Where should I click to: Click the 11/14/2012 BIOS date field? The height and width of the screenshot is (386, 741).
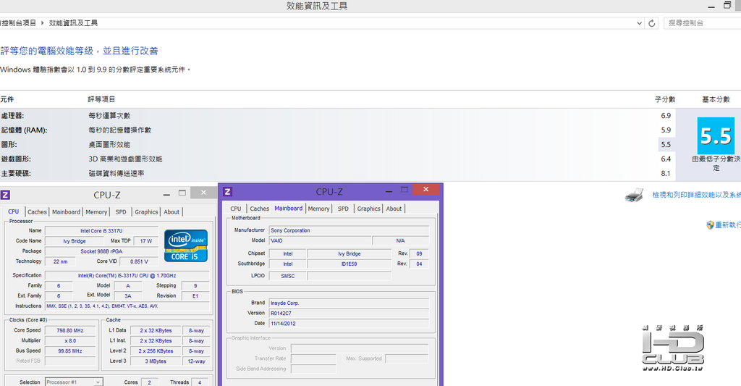click(349, 324)
